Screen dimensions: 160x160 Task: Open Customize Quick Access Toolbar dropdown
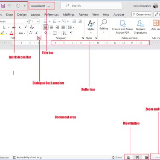(x=25, y=6)
